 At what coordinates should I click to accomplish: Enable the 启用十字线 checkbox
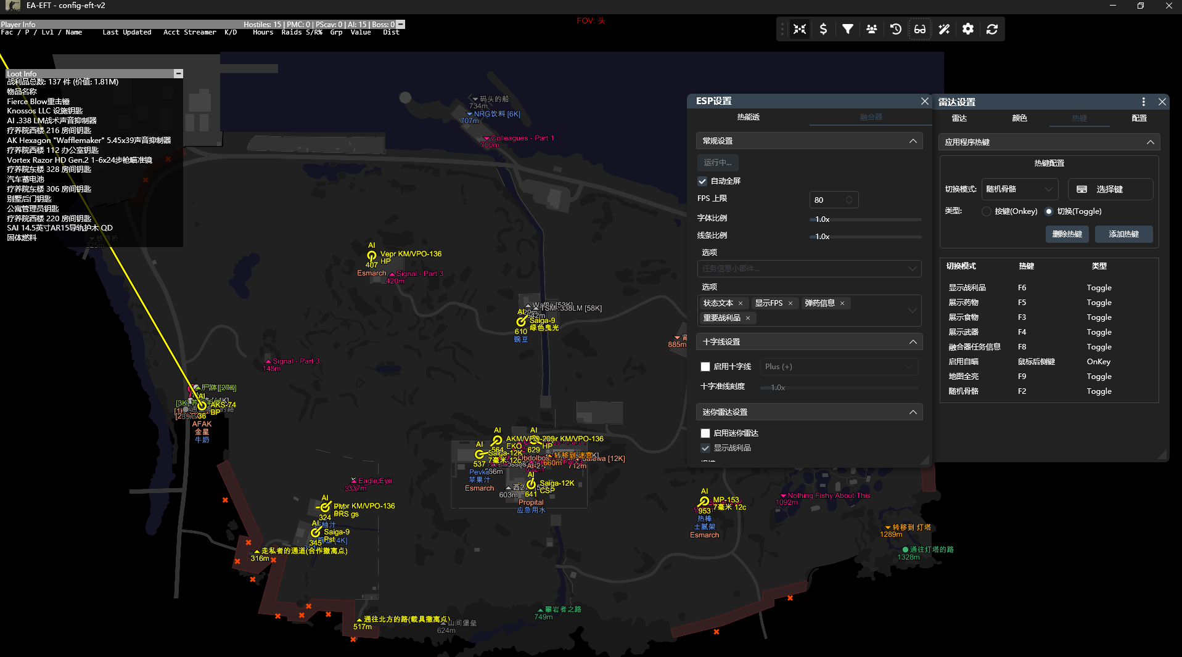(705, 367)
